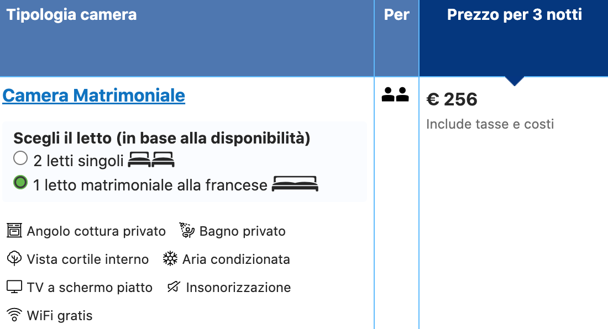Click the Scegli il letto heading
608x329 pixels.
pyautogui.click(x=161, y=138)
